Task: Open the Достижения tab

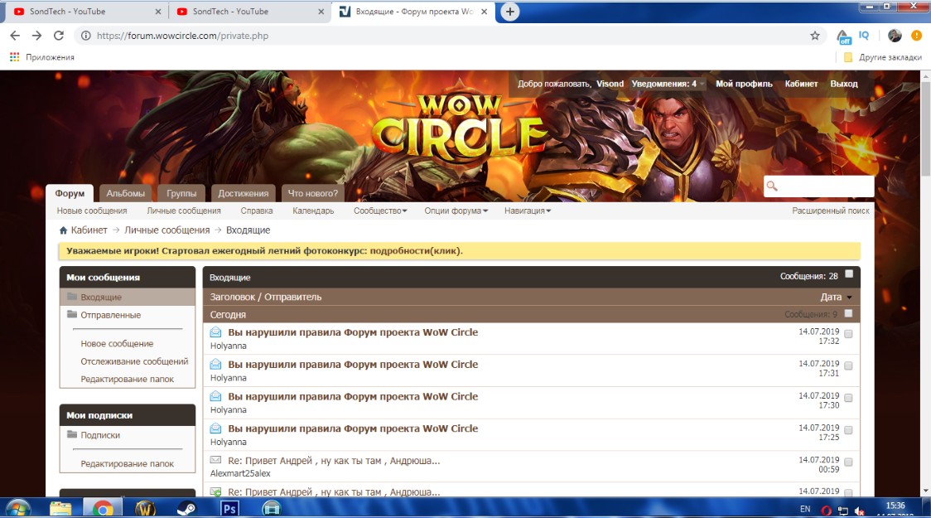Action: pos(244,193)
